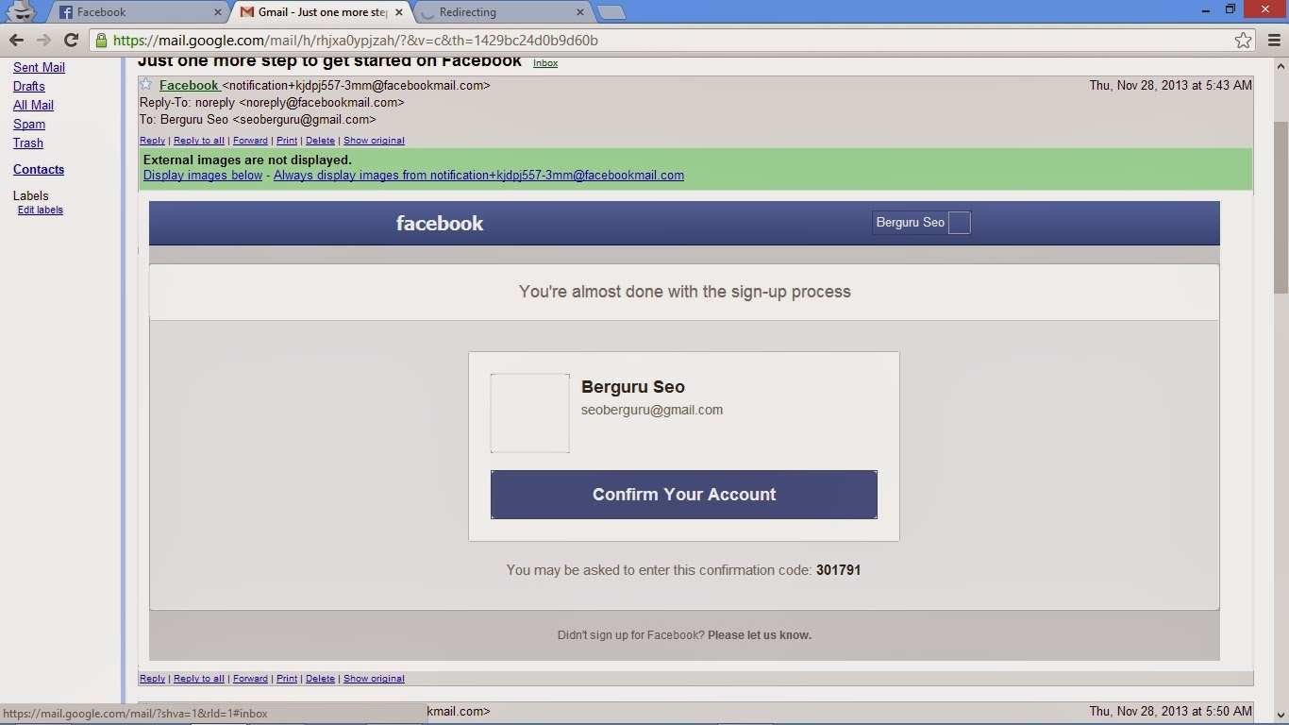Image resolution: width=1289 pixels, height=725 pixels.
Task: Select the Gmail tab
Action: 321,12
